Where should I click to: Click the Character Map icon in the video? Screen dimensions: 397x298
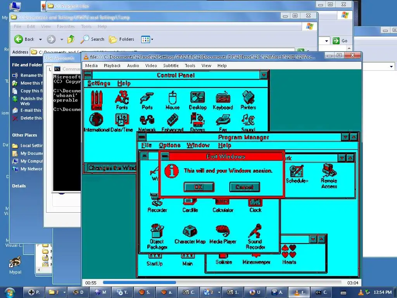[x=190, y=234]
